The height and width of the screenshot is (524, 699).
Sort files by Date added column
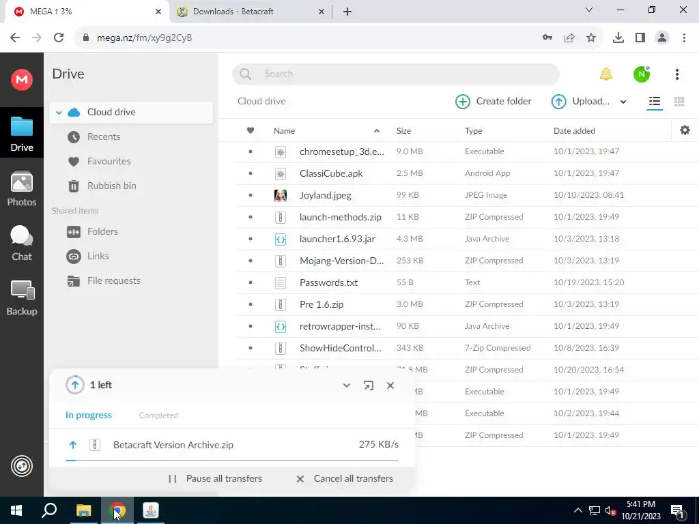(574, 131)
